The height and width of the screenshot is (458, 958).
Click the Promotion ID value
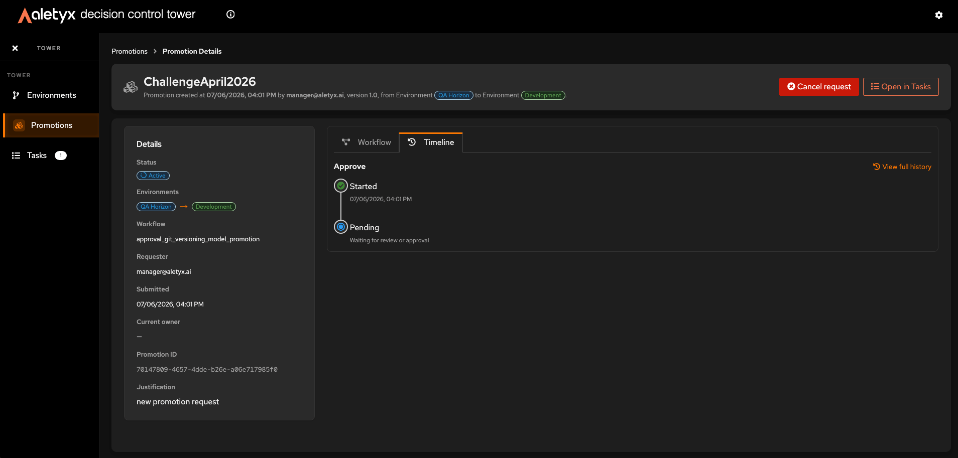pos(207,370)
